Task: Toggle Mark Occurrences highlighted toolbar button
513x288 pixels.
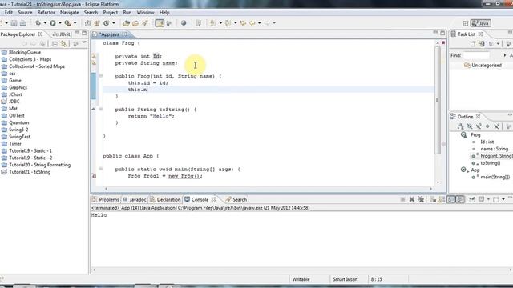Action: point(160,23)
